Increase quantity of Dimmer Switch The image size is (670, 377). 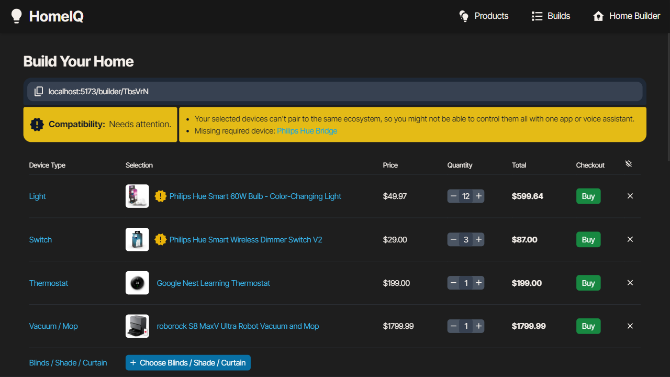478,240
